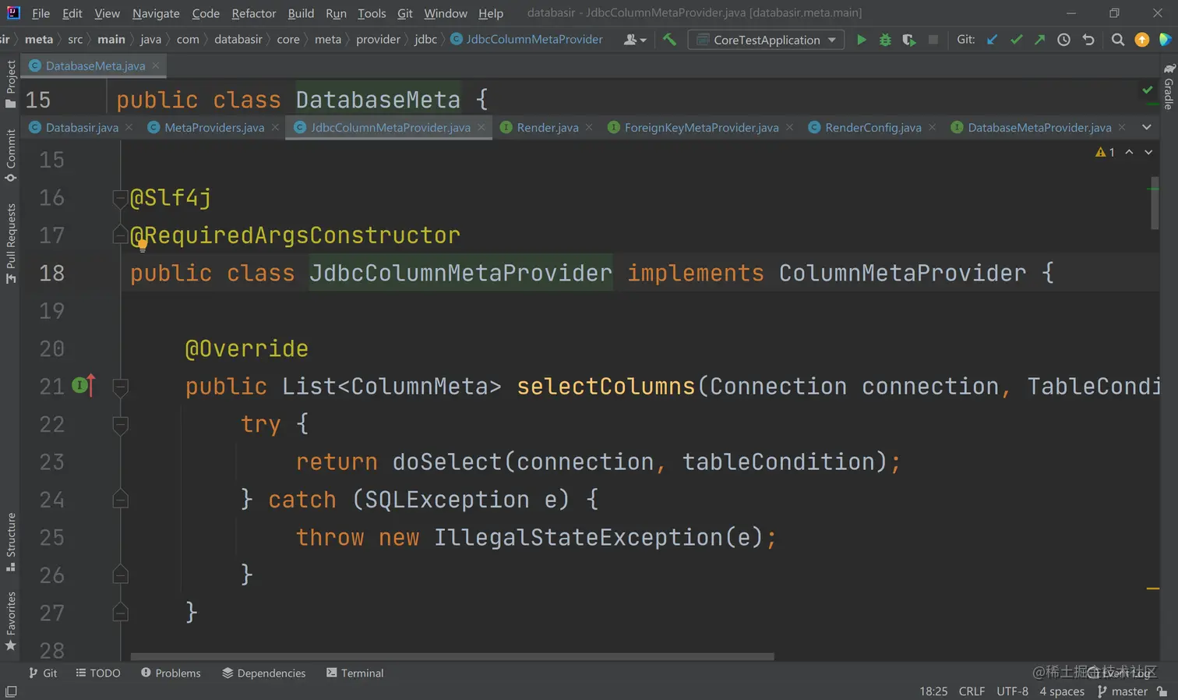Close the Render.java tab

click(x=589, y=127)
